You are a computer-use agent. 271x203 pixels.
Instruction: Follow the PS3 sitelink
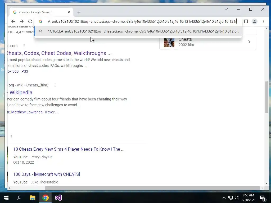(x=25, y=71)
